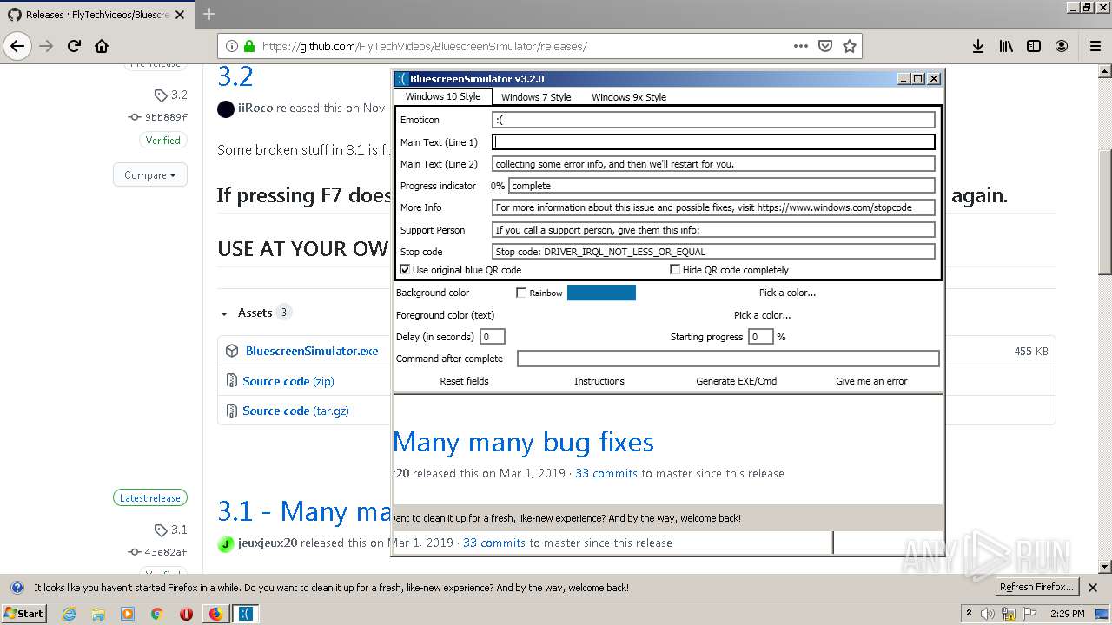The image size is (1112, 625).
Task: Open Firefox account icon
Action: (x=1062, y=46)
